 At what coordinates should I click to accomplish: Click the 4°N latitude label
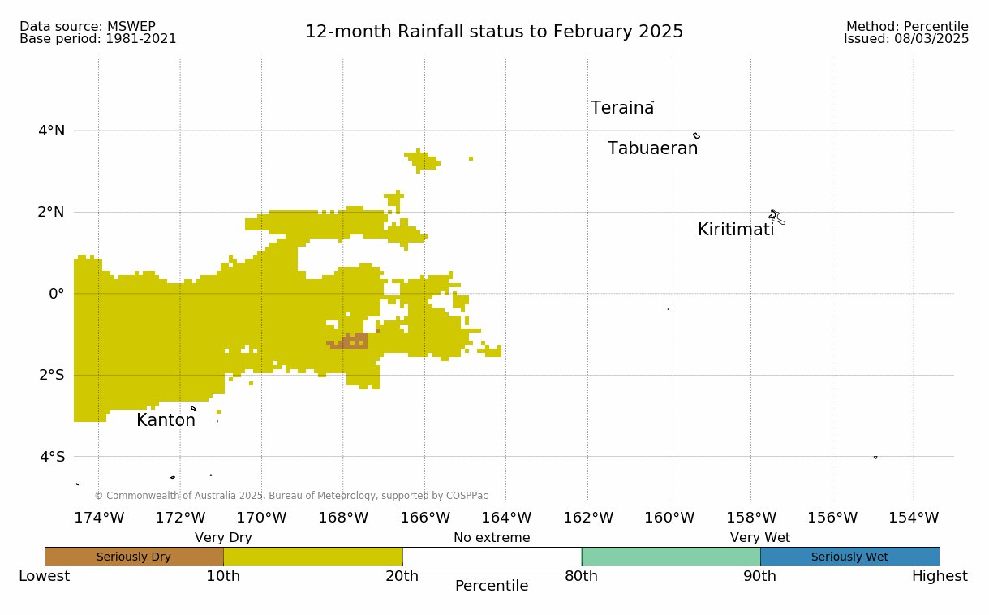[x=51, y=131]
